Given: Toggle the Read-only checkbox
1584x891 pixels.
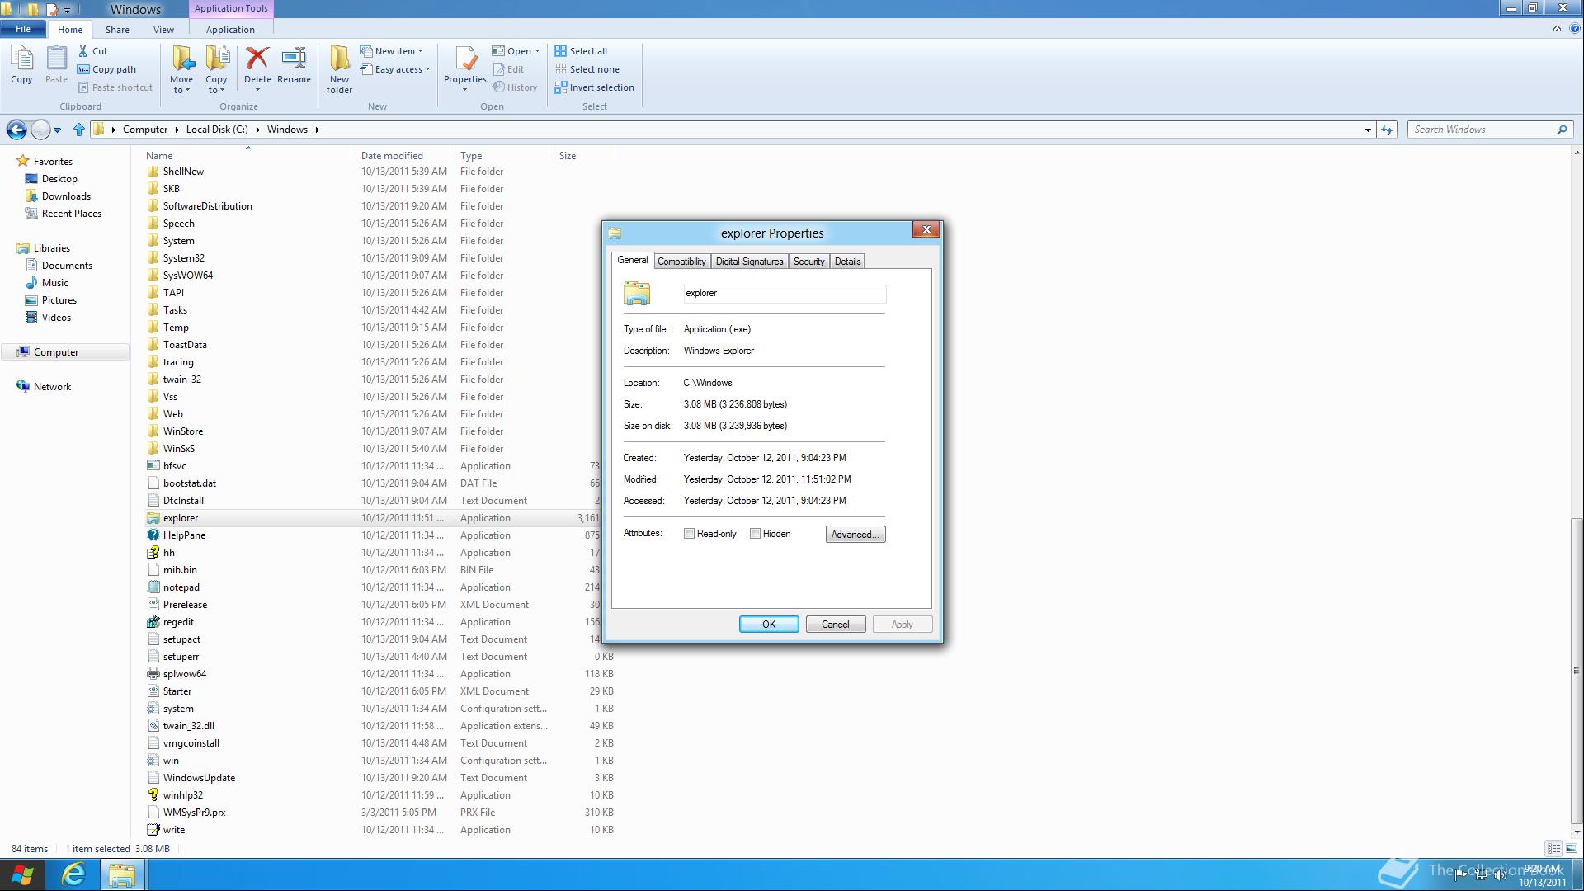Looking at the screenshot, I should 689,534.
